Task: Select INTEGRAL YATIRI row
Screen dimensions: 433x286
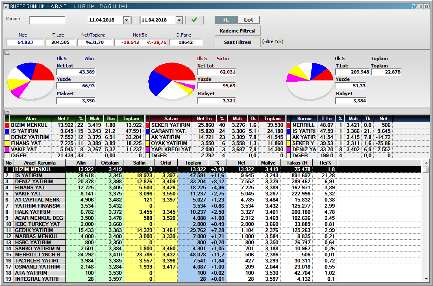Action: click(212, 279)
